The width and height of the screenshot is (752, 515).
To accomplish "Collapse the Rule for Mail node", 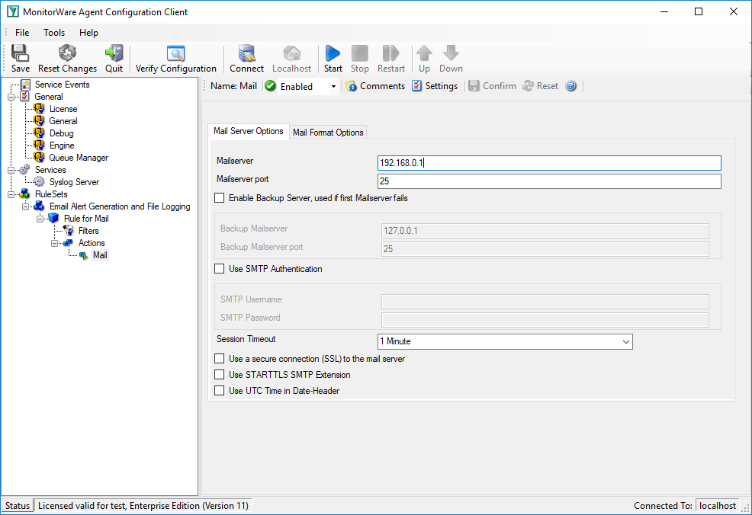I will (40, 219).
